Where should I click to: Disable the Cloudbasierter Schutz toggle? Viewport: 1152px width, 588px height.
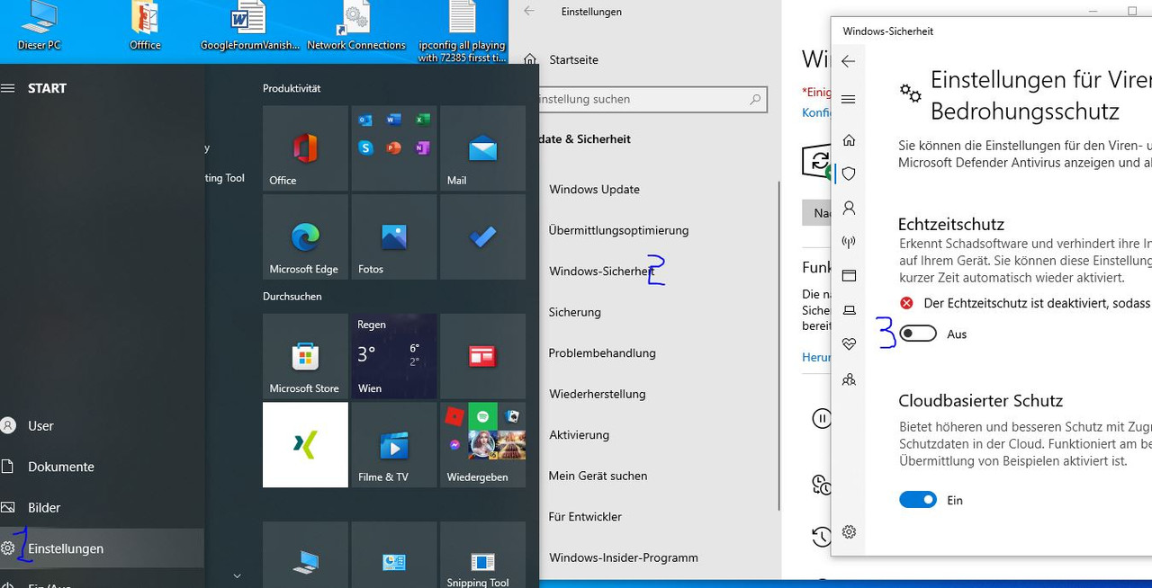918,500
